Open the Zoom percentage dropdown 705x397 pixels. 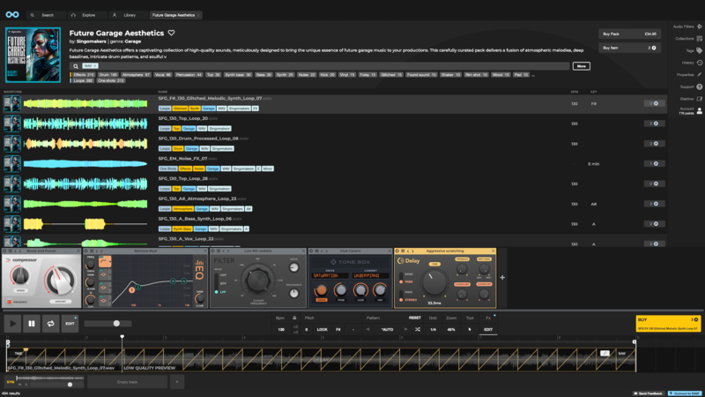pos(451,329)
